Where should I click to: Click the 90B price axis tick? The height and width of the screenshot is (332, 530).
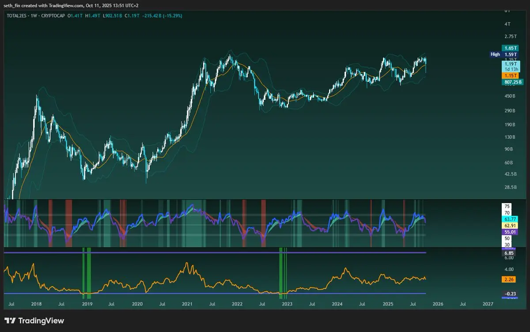(x=508, y=150)
